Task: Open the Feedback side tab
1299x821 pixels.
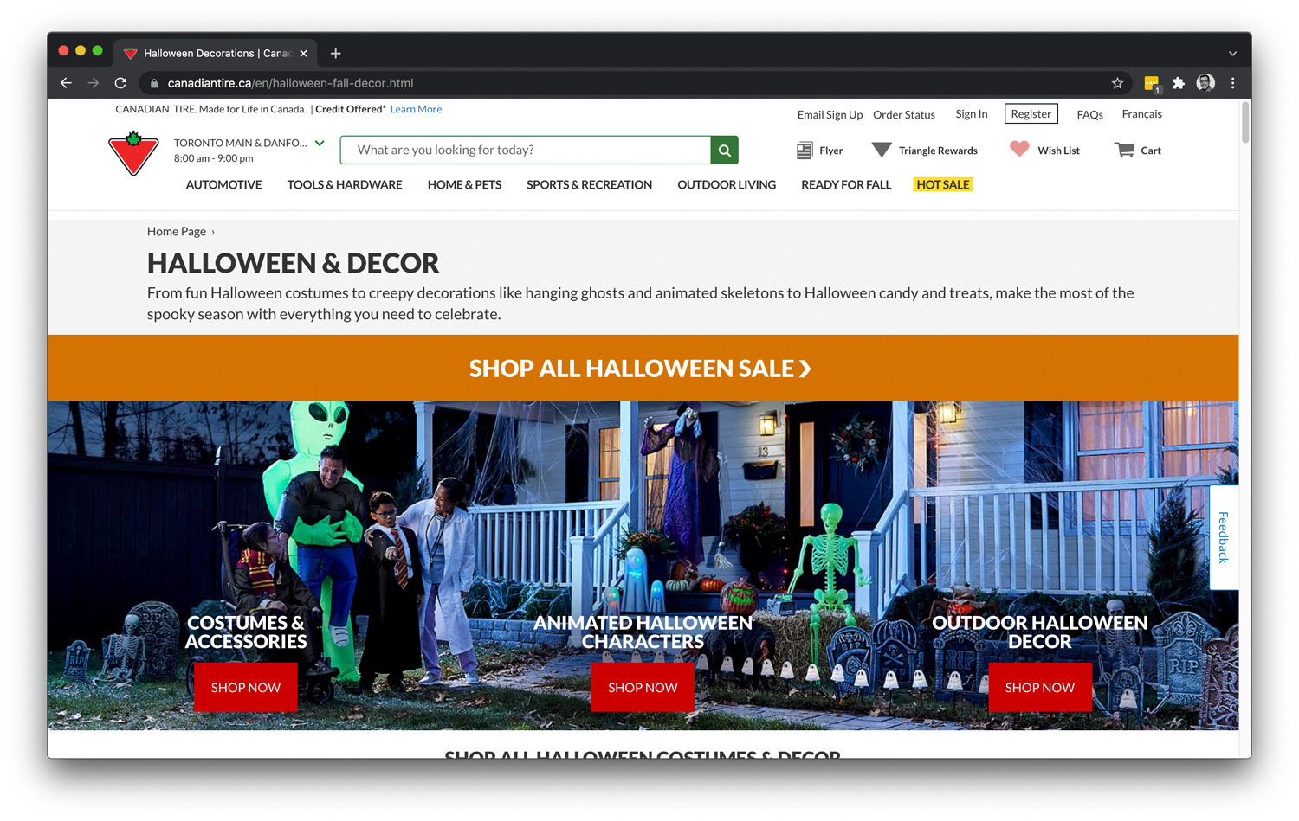Action: 1224,537
